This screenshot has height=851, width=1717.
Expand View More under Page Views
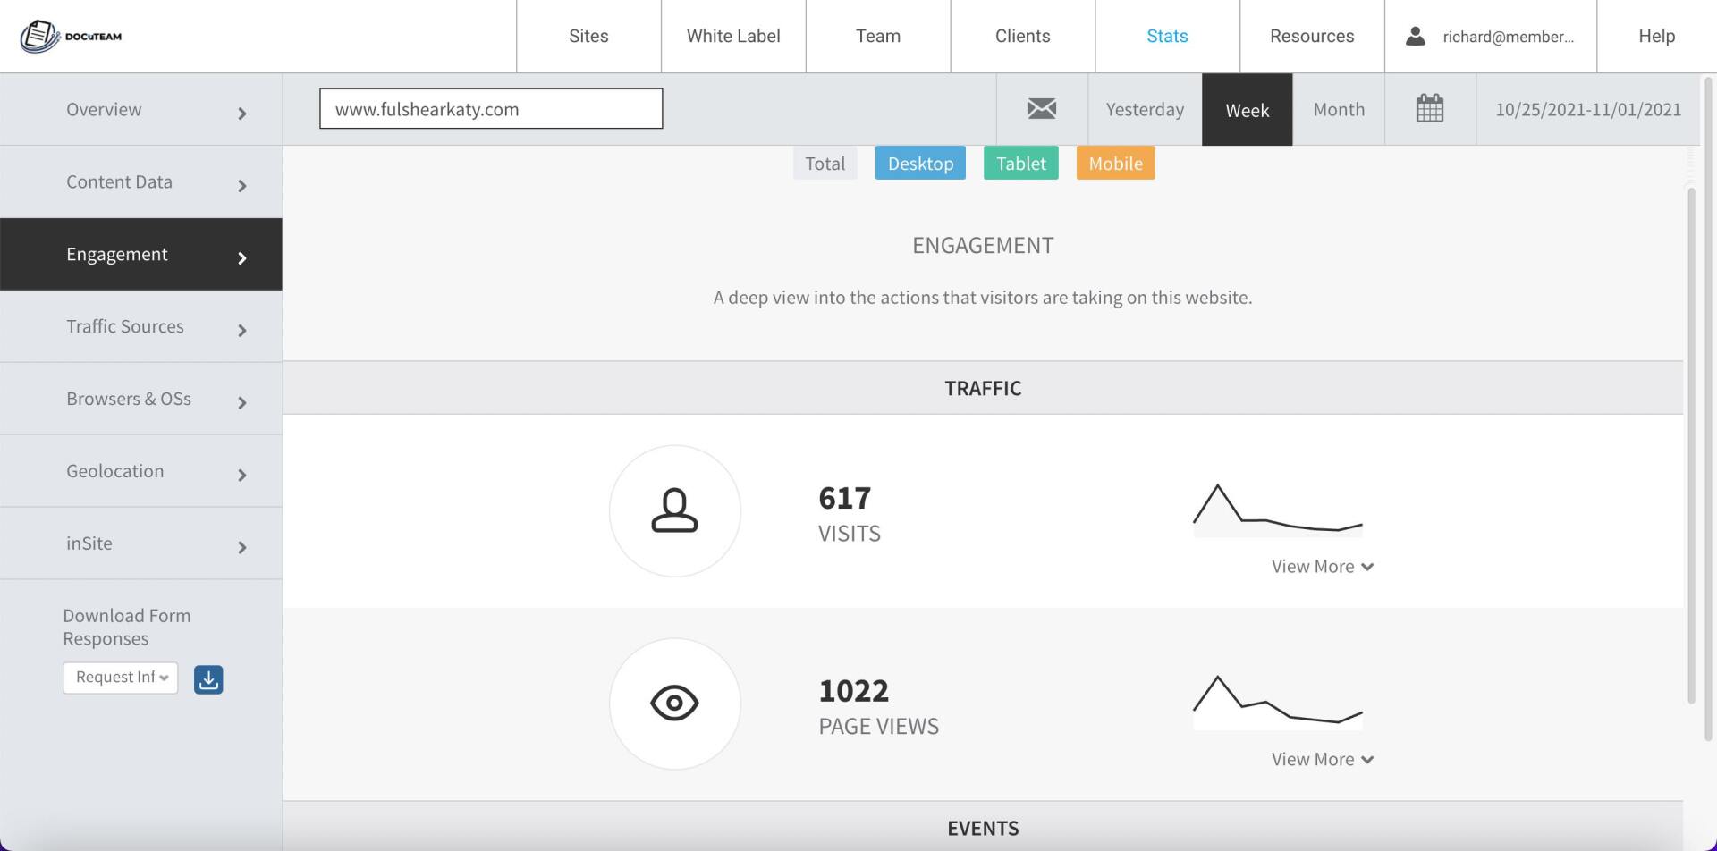[x=1323, y=760]
